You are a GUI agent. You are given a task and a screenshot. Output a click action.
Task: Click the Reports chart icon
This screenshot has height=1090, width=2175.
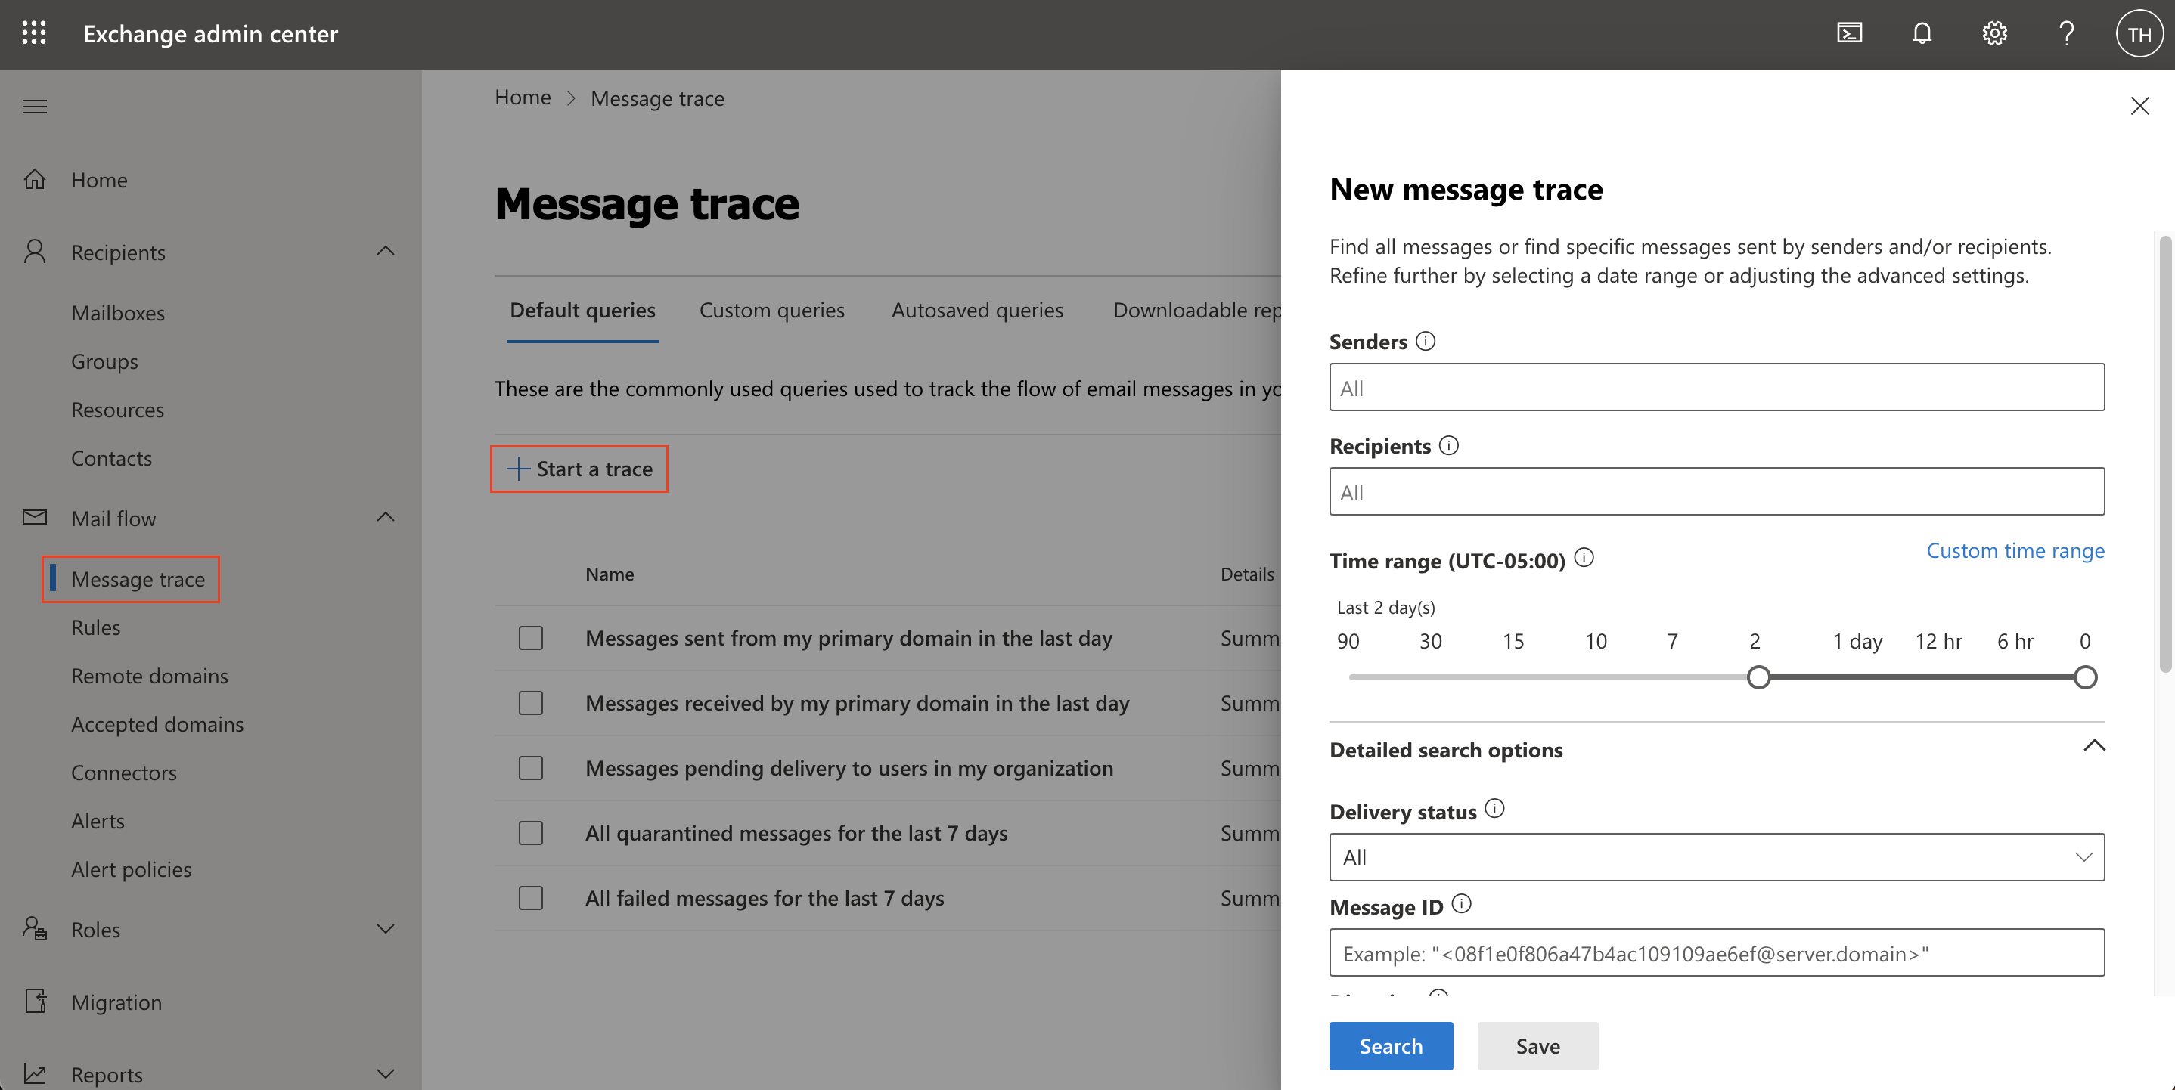click(35, 1074)
